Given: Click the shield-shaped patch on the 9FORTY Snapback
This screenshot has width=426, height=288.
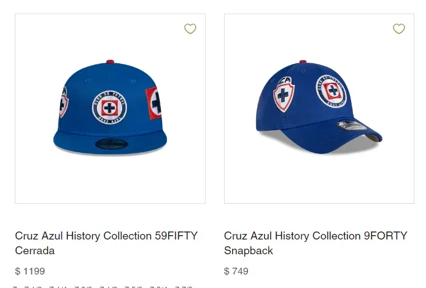Looking at the screenshot, I should (283, 96).
